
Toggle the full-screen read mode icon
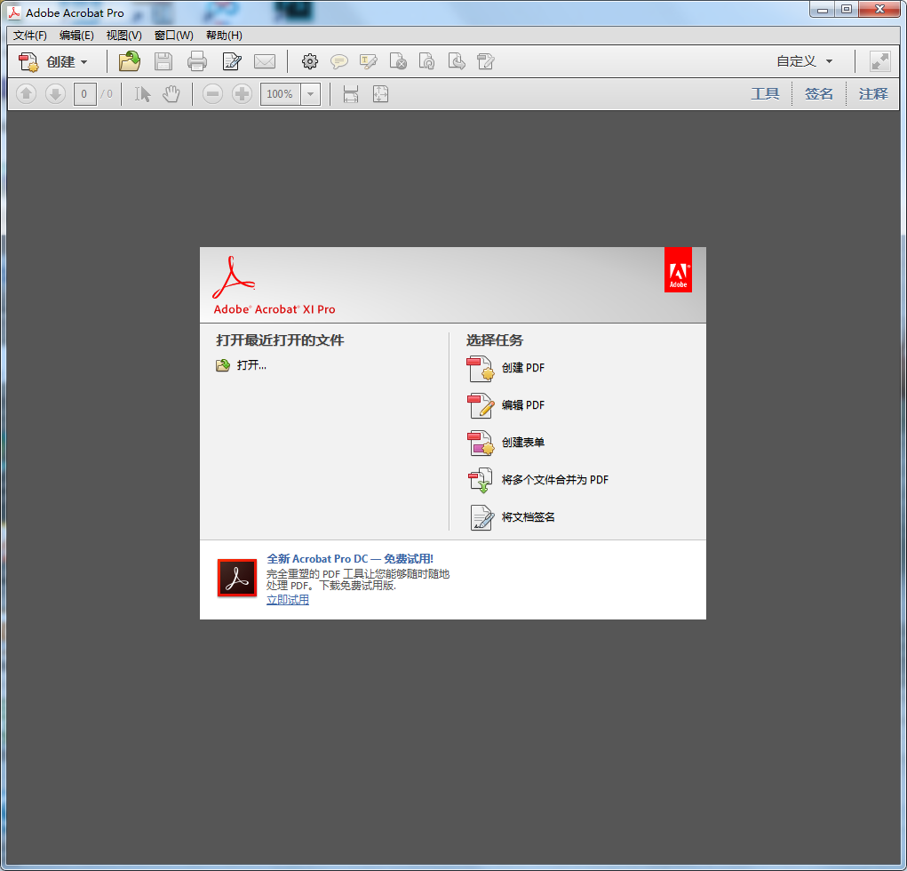point(879,61)
